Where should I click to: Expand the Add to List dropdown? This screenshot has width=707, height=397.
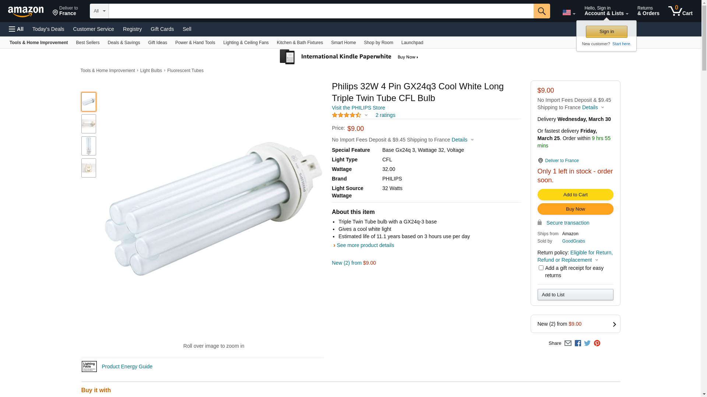(575, 295)
